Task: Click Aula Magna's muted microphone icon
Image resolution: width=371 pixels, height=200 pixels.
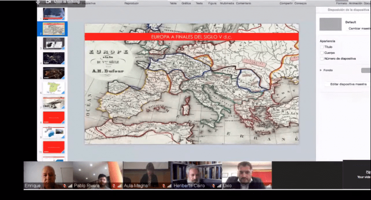Action: pyautogui.click(x=164, y=186)
